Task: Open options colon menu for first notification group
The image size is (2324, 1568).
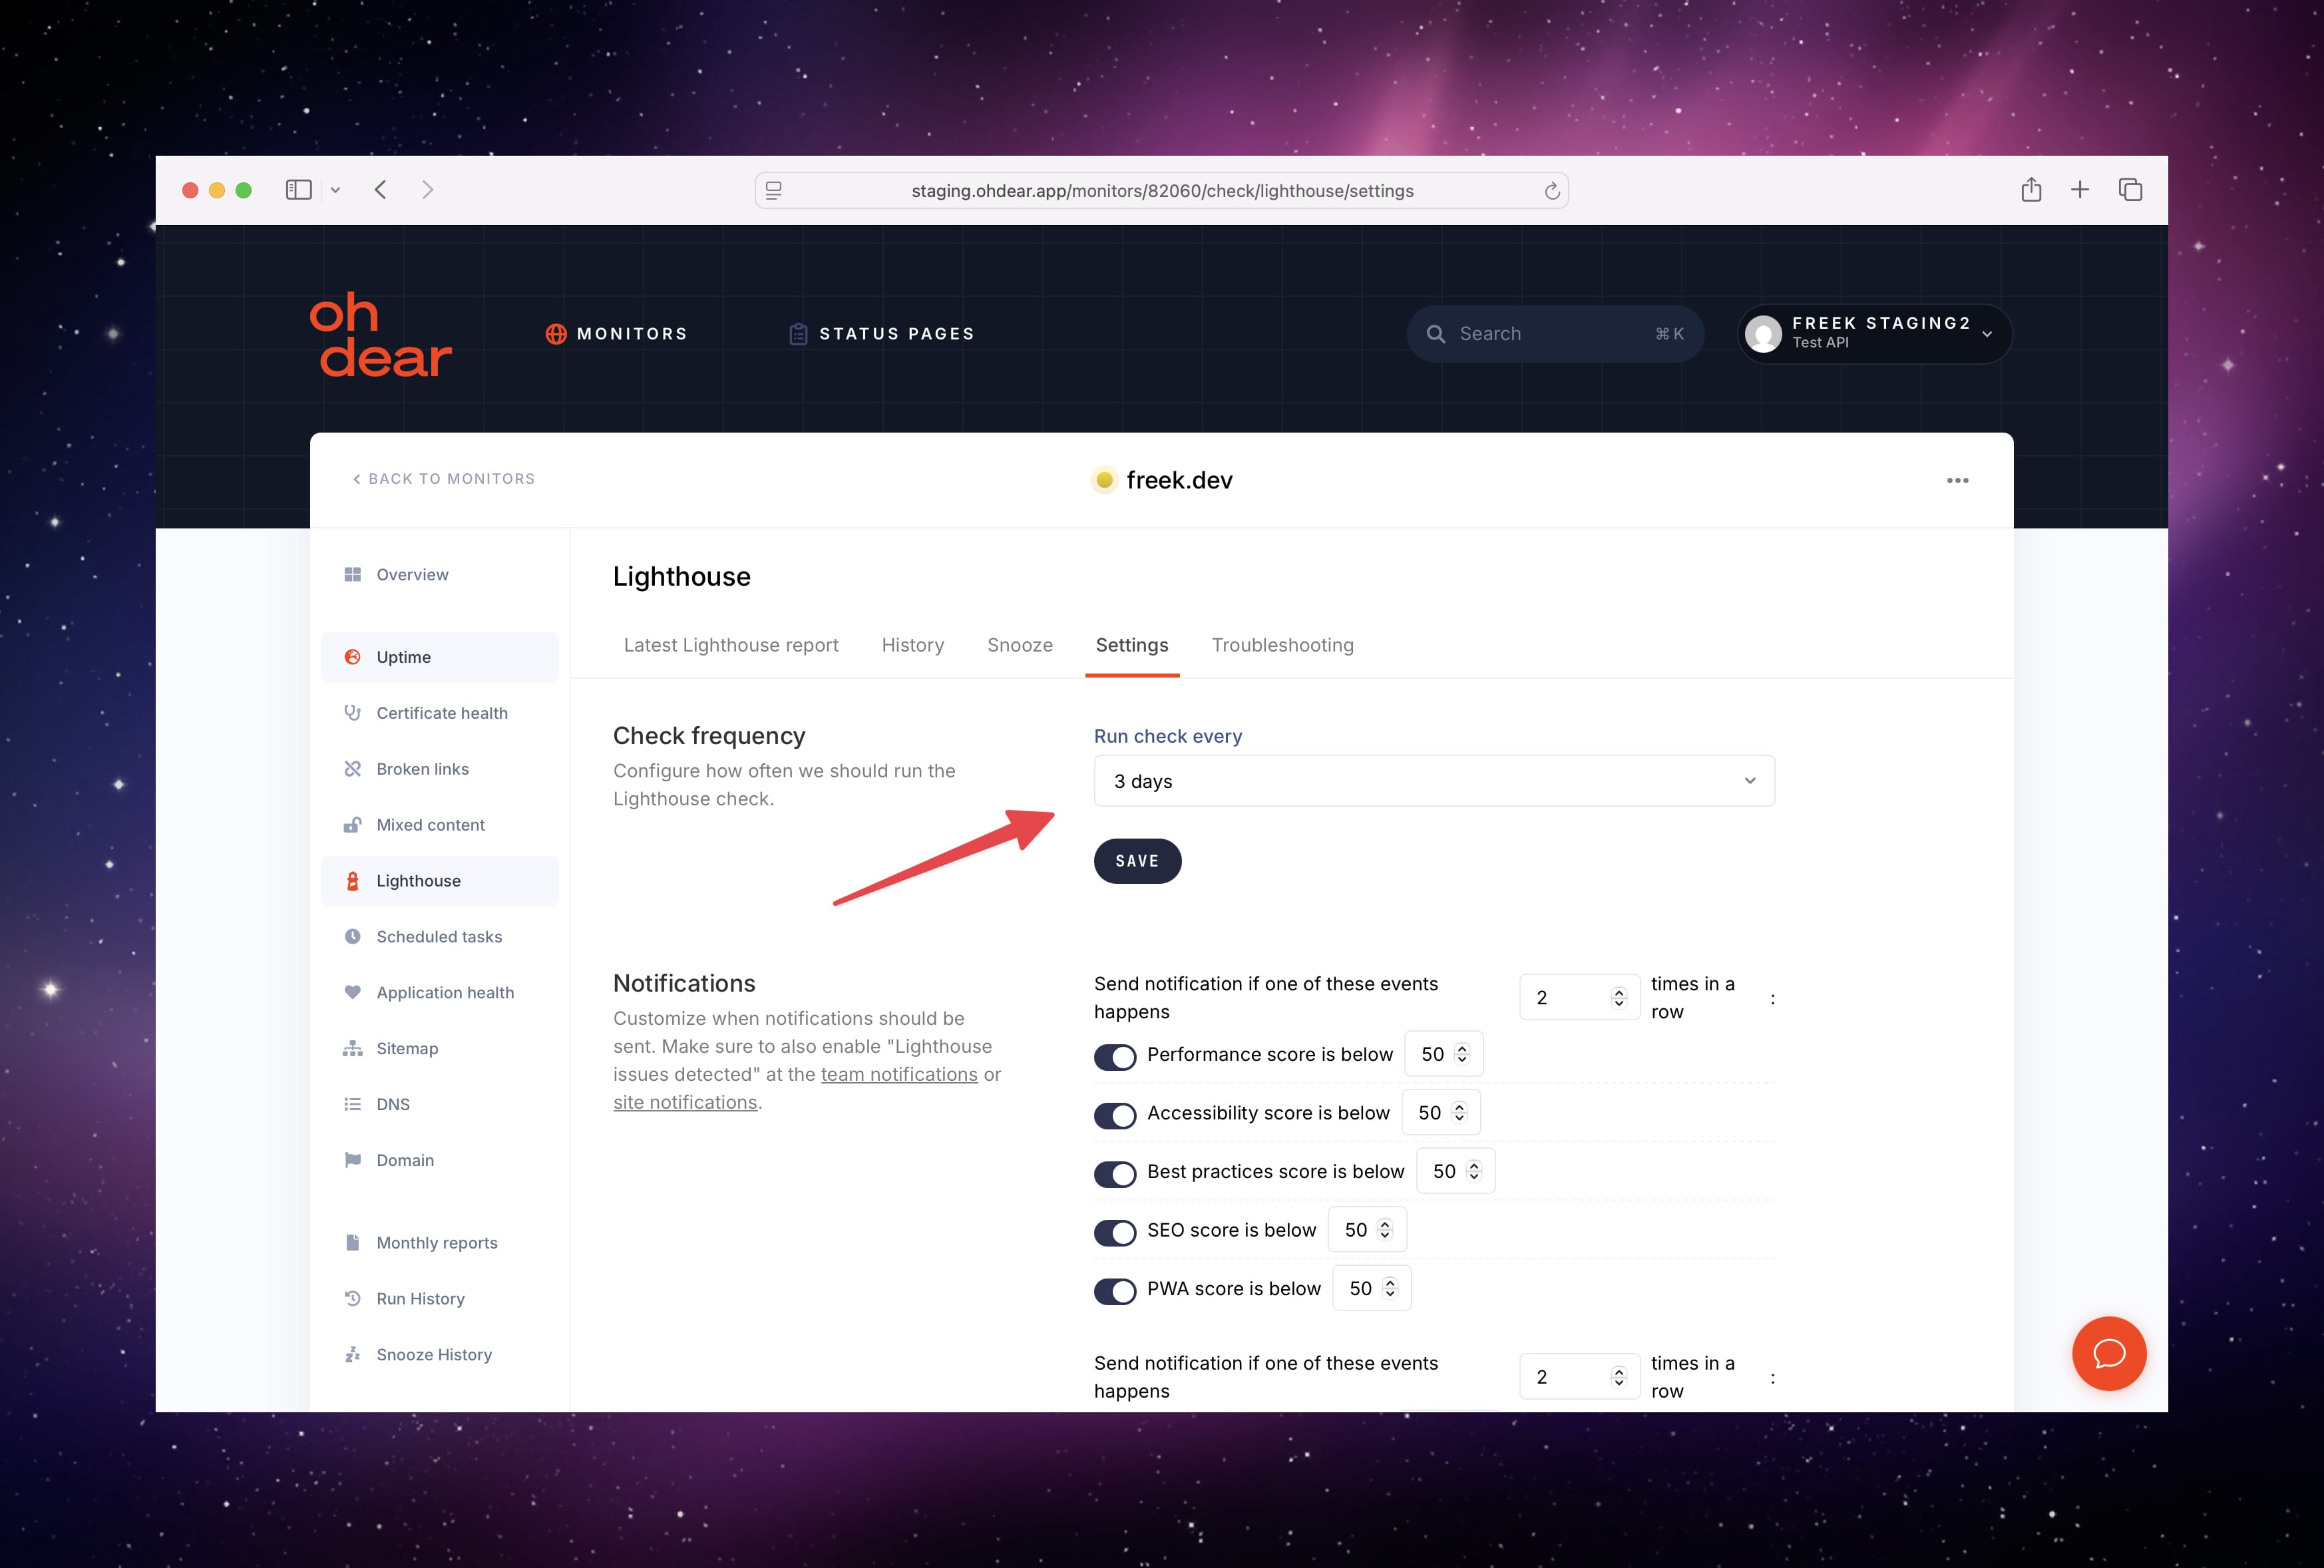Action: (1773, 998)
